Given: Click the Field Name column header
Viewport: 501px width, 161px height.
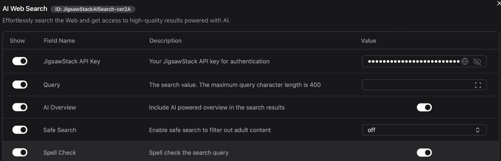Looking at the screenshot, I should coord(59,41).
